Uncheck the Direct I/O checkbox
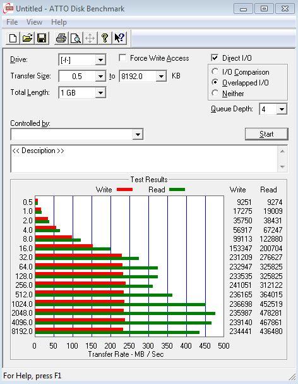 pyautogui.click(x=215, y=58)
